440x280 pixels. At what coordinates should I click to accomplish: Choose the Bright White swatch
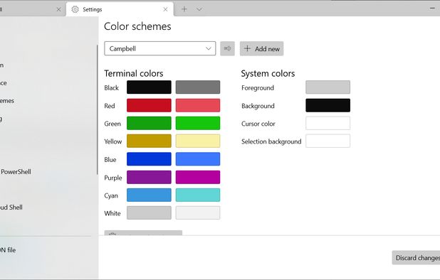pyautogui.click(x=198, y=212)
